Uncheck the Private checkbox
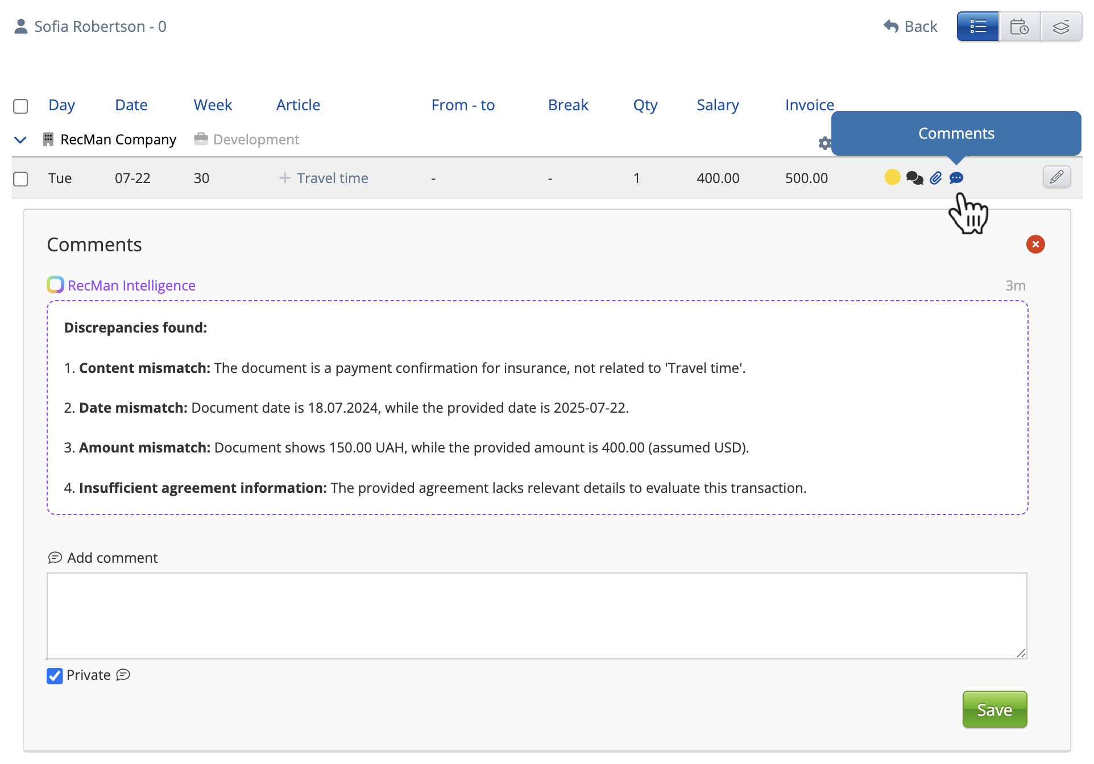 55,676
